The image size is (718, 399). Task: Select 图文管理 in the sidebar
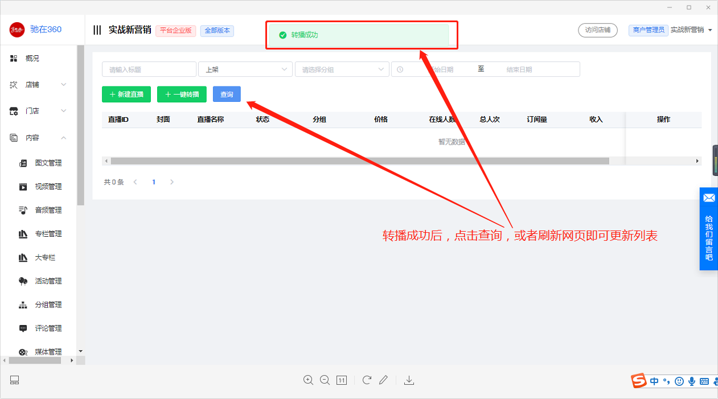[x=48, y=163]
